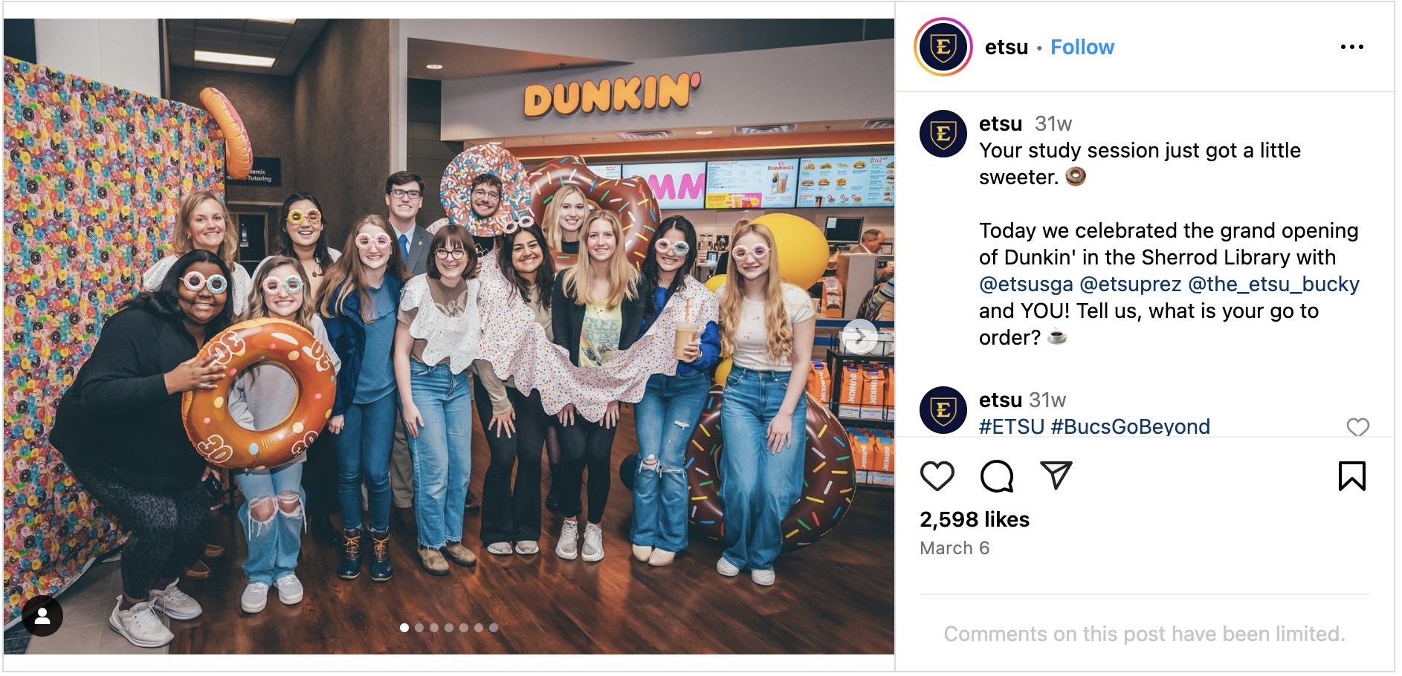Open the three-dot more options menu
This screenshot has width=1402, height=676.
pyautogui.click(x=1351, y=47)
